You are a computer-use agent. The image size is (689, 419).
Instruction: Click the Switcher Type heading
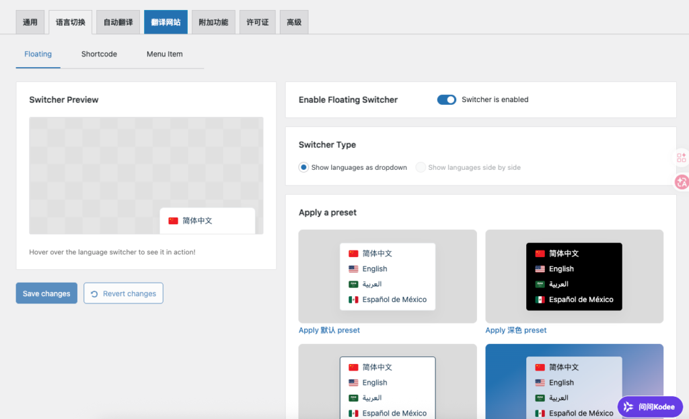pos(328,144)
